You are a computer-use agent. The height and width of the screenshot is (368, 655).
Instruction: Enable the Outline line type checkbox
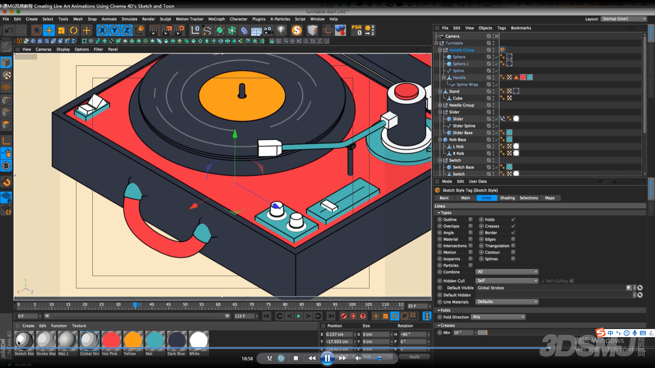[x=471, y=219]
